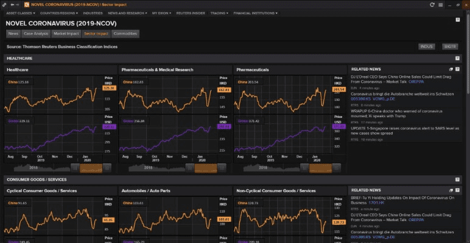Click help icon on Healthcare section bar

tap(457, 58)
